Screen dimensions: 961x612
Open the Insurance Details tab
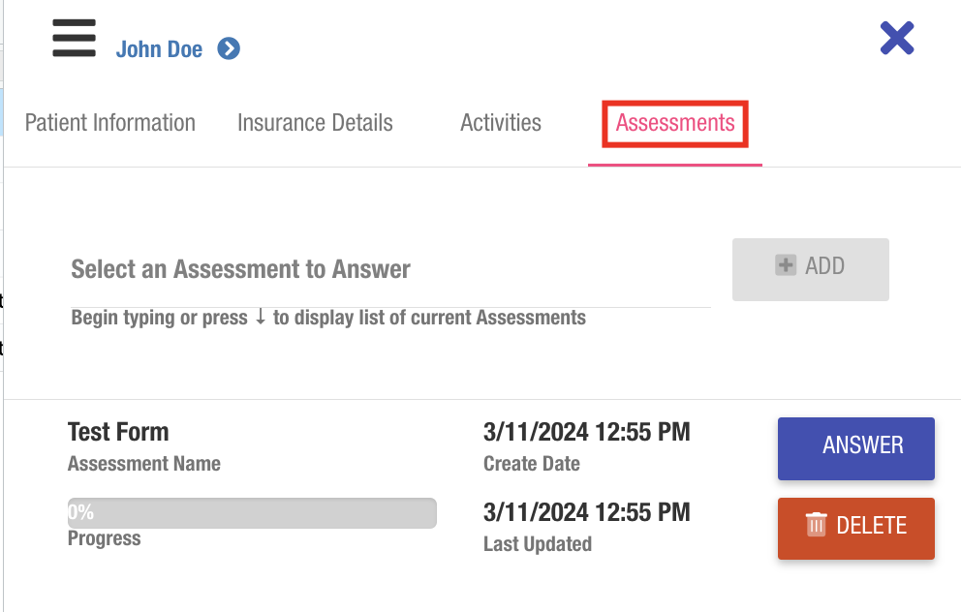coord(315,123)
